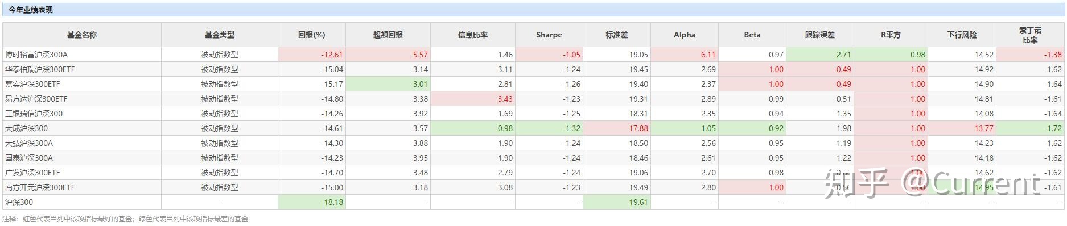1067x226 pixels.
Task: Sort by R平方 column header
Action: pyautogui.click(x=891, y=35)
